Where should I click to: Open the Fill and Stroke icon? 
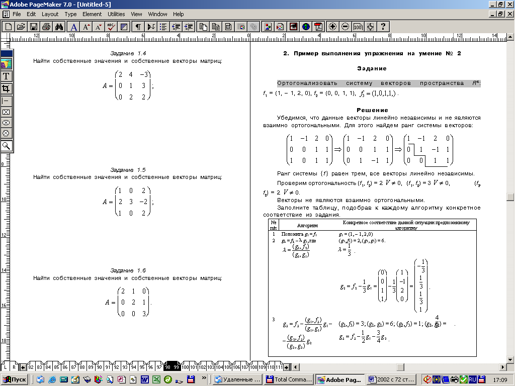[124, 27]
